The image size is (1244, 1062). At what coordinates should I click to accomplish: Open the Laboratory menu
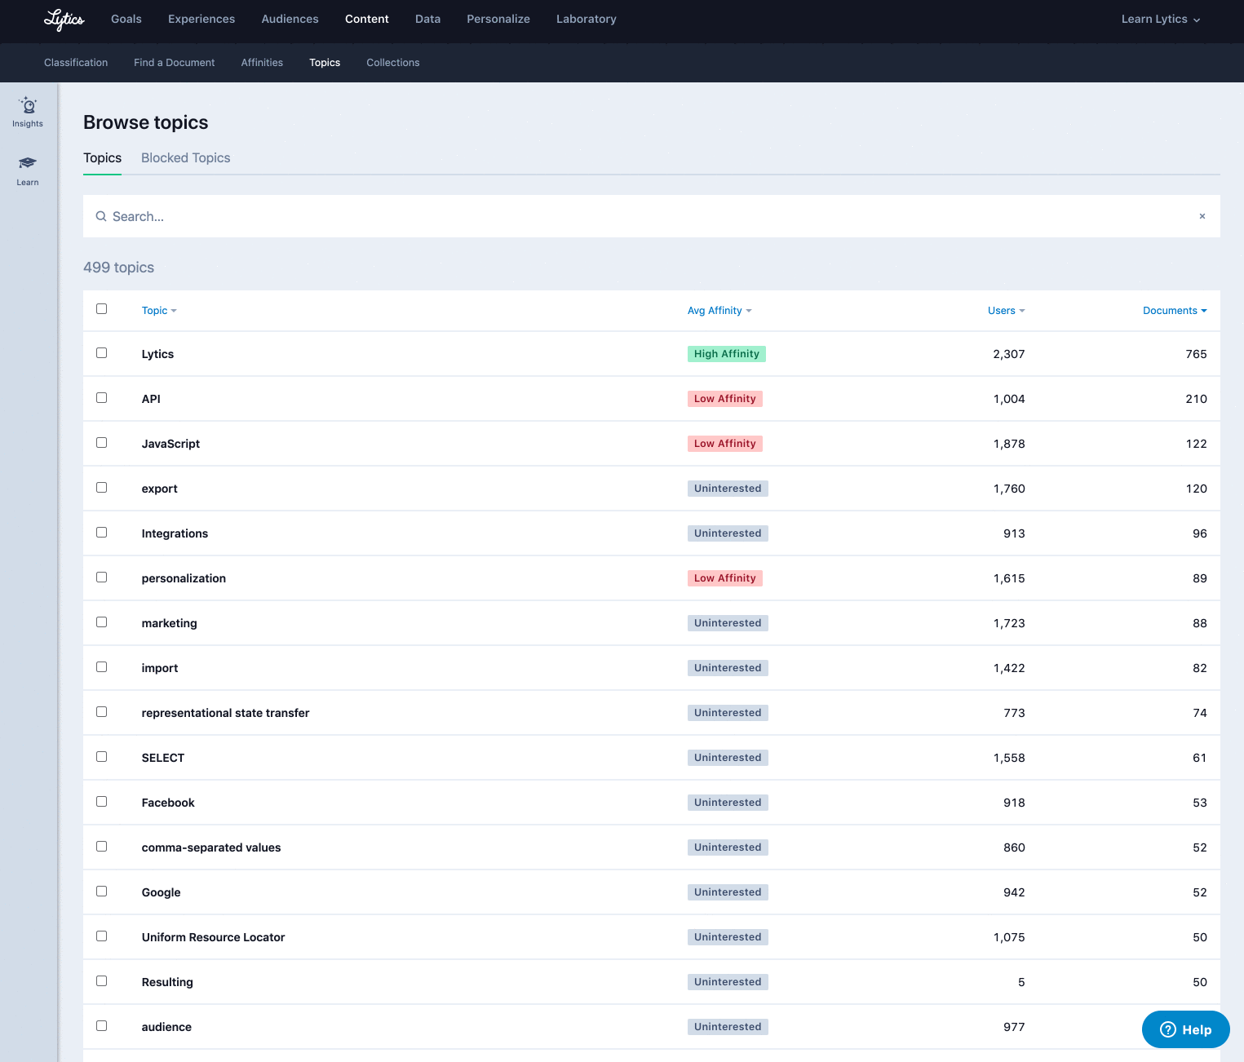point(587,19)
